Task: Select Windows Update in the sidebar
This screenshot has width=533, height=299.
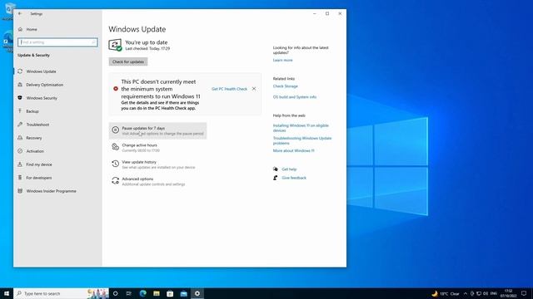Action: (x=41, y=71)
